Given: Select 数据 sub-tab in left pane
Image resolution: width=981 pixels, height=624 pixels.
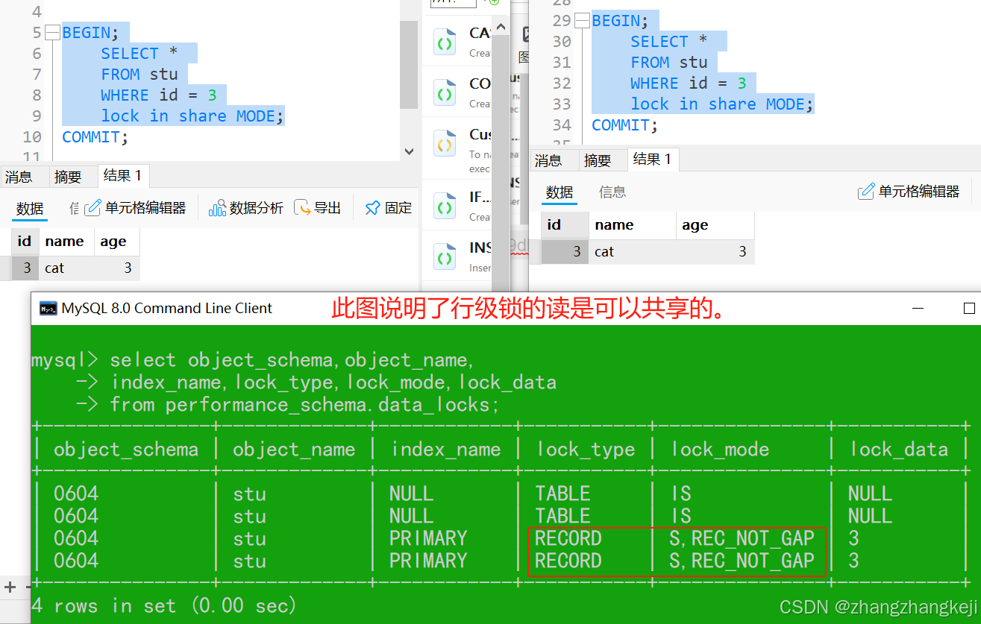Looking at the screenshot, I should pyautogui.click(x=30, y=209).
